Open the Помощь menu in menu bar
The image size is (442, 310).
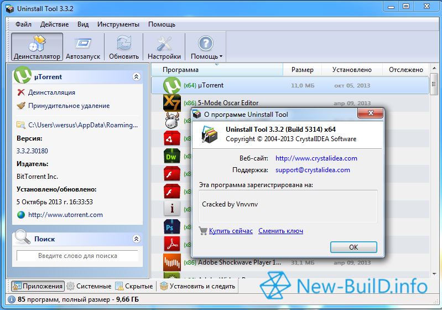162,24
